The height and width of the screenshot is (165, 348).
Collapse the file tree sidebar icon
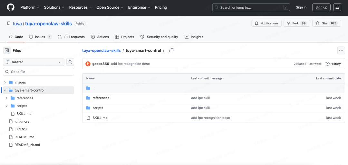point(7,50)
